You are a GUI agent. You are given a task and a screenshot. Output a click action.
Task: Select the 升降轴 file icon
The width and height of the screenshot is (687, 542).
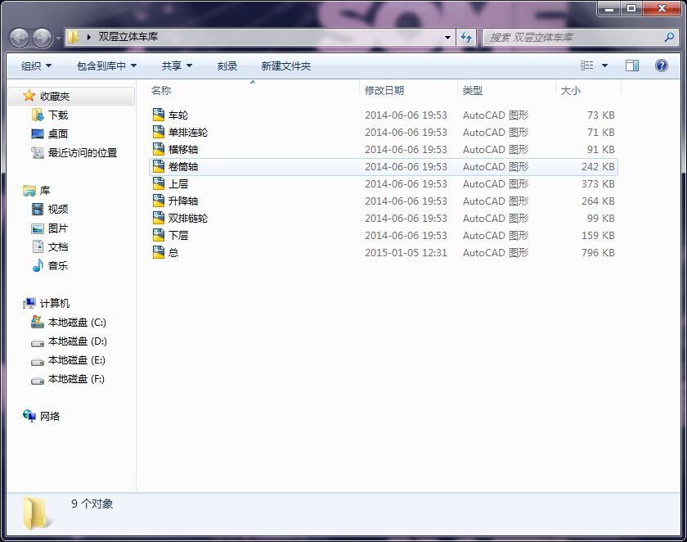point(158,201)
